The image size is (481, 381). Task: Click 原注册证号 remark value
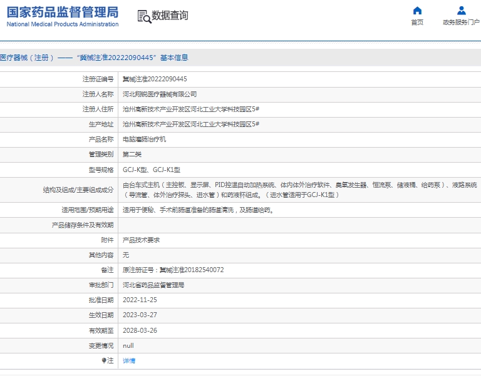pos(173,270)
